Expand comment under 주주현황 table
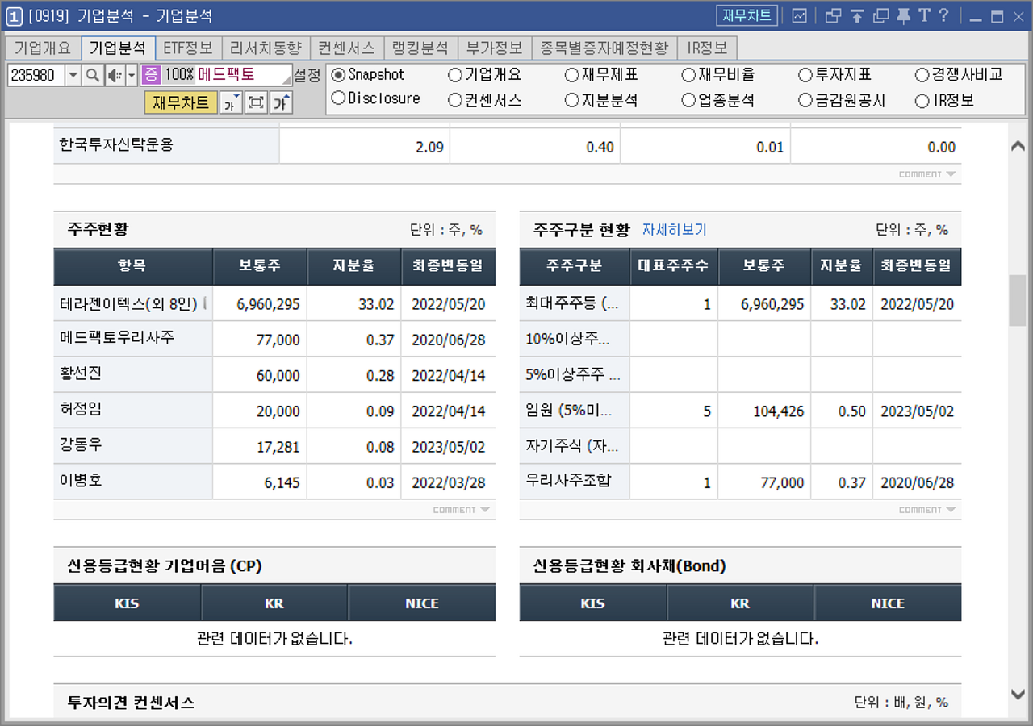 point(461,510)
